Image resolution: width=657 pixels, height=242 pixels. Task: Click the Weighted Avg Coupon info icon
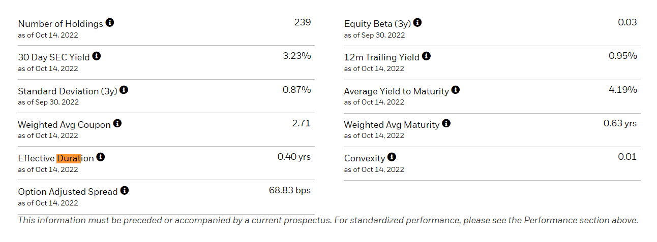pyautogui.click(x=117, y=123)
